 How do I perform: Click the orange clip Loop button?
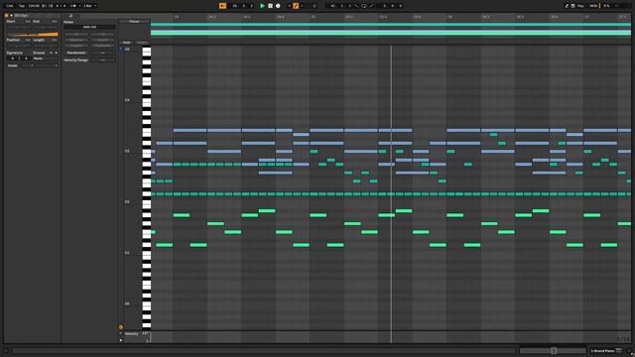(x=33, y=35)
